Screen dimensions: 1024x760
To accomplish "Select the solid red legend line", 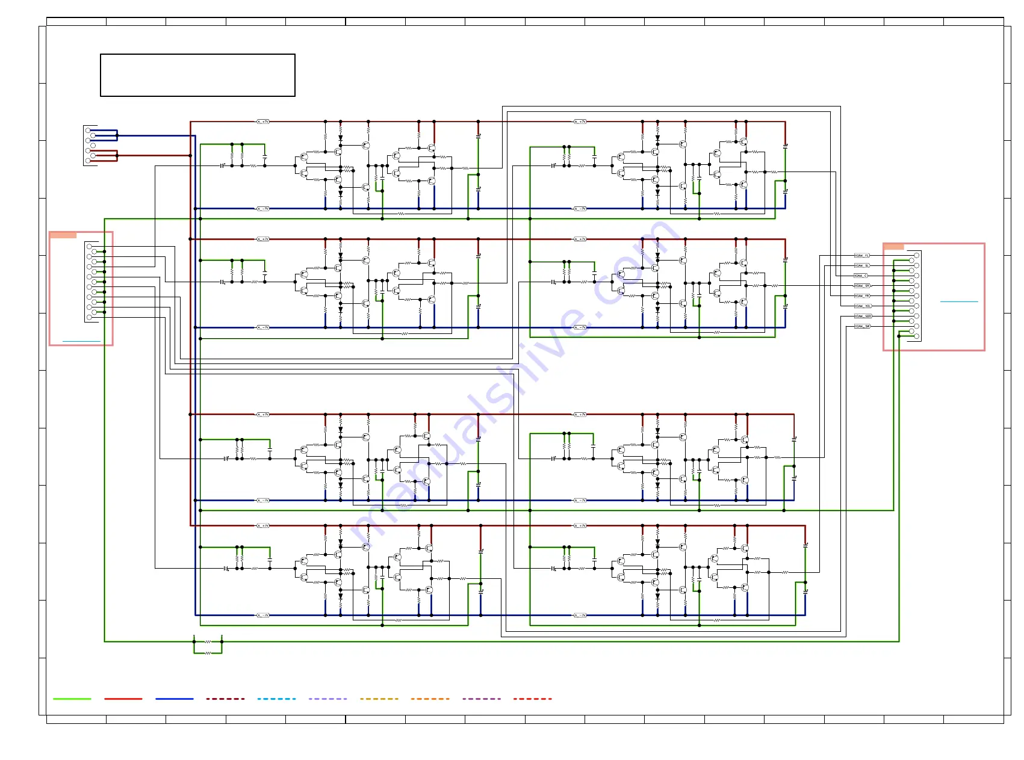I will coord(123,699).
